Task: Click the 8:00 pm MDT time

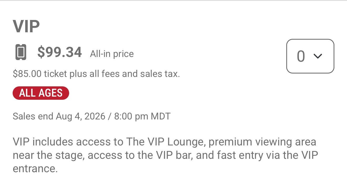Action: tap(142, 116)
